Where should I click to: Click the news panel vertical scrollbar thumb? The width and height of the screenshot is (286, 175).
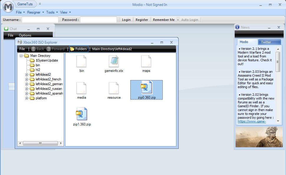click(278, 62)
